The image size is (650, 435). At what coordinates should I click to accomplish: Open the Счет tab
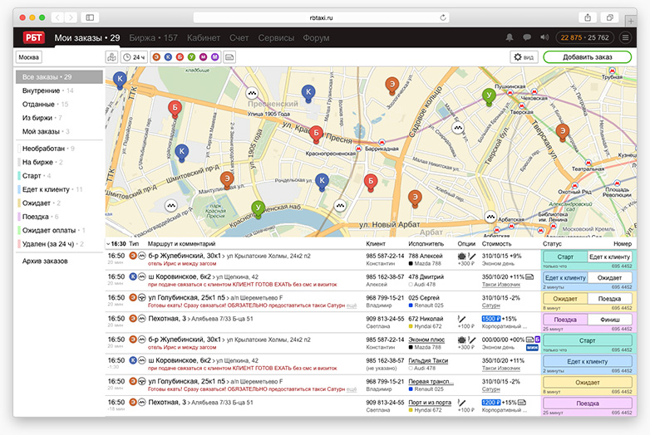[x=239, y=37]
